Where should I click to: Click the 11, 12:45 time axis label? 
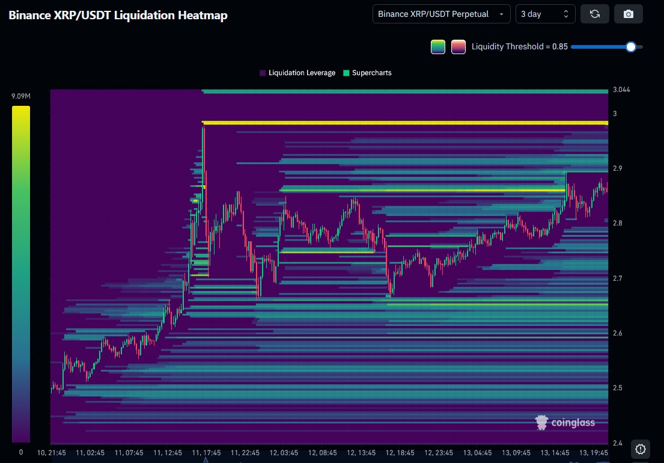tap(167, 453)
